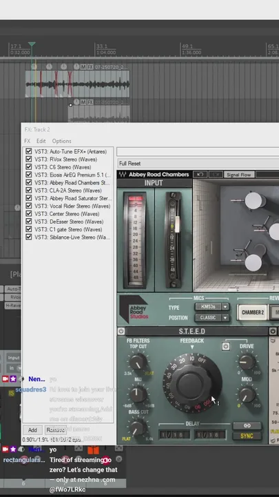Uncheck Sibilance-Live Stereo plugin checkbox
Screen dimensions: 279x497
pyautogui.click(x=29, y=237)
